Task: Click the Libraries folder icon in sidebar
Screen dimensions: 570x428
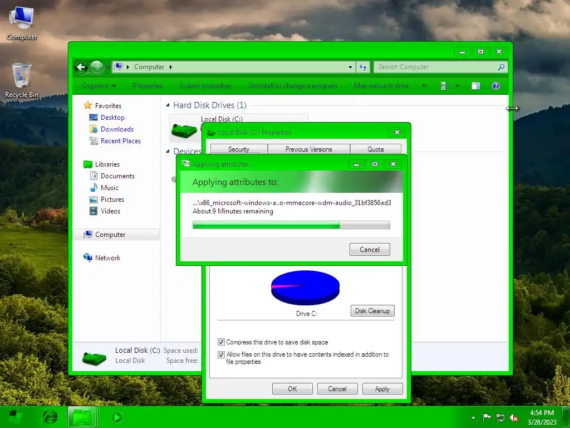Action: pos(87,164)
